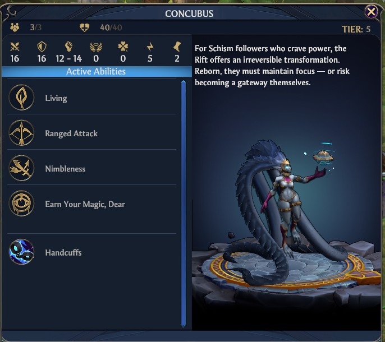This screenshot has height=342, width=385.
Task: Click the fist damage stat icon
Action: 68,47
